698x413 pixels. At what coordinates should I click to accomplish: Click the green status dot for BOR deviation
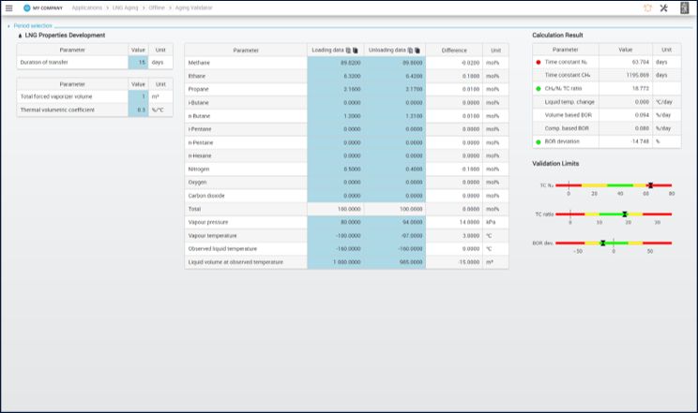[x=539, y=141]
